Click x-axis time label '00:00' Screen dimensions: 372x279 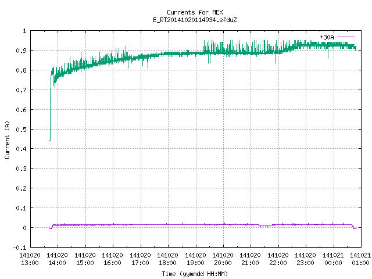pos(333,263)
